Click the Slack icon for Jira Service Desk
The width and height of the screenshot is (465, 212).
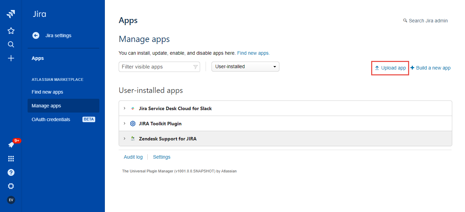[x=133, y=108]
